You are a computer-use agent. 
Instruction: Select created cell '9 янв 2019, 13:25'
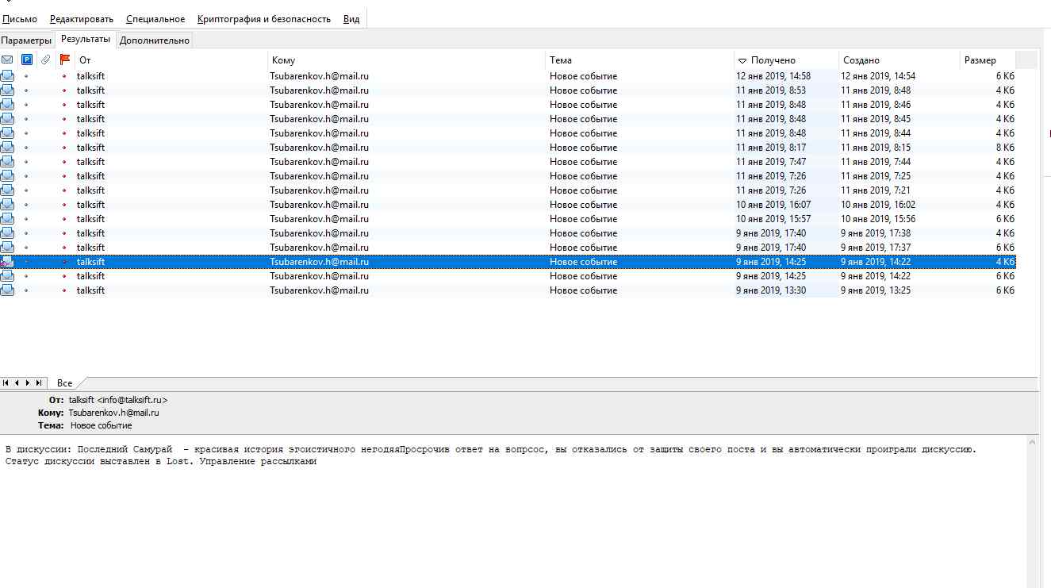(876, 290)
